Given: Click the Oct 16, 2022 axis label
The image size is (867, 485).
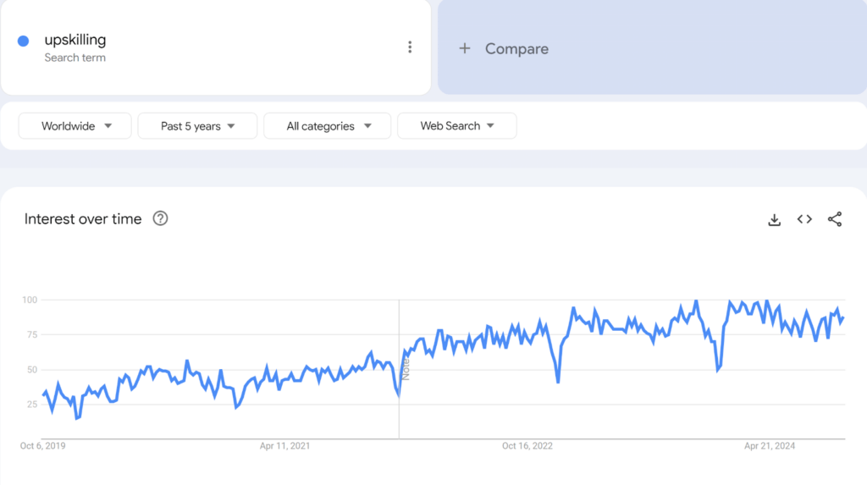Looking at the screenshot, I should 527,445.
